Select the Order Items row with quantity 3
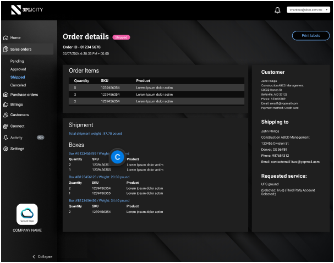The image size is (334, 263). (156, 95)
